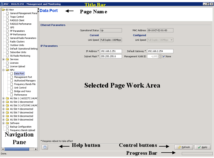The image size is (214, 158).
Task: Select Authorized Managers in the tree
Action: coord(25,80)
